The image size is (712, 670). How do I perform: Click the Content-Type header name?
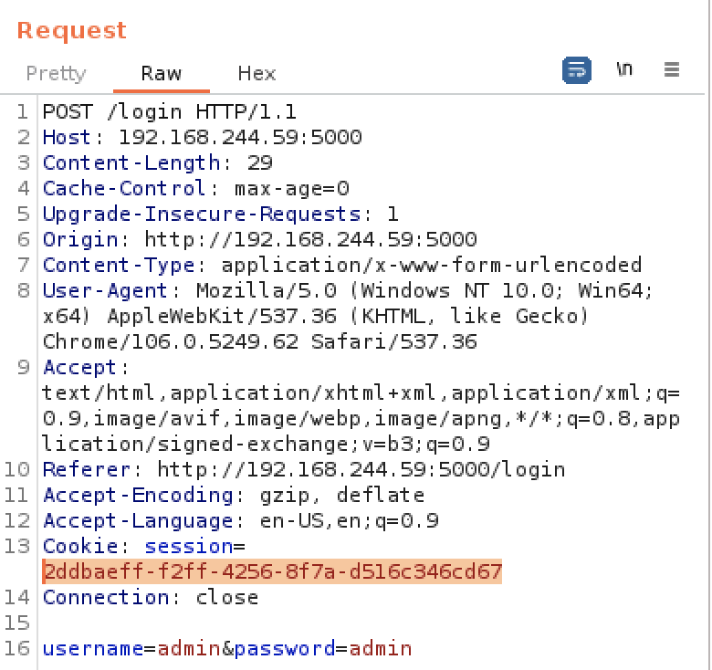point(119,265)
